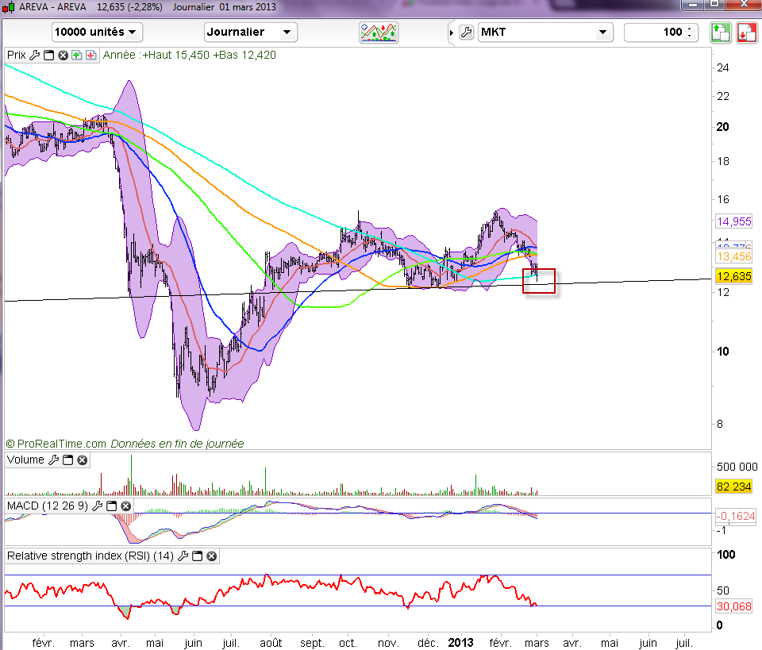Image resolution: width=762 pixels, height=650 pixels.
Task: Open the indicators and trading systems icon
Action: click(379, 33)
